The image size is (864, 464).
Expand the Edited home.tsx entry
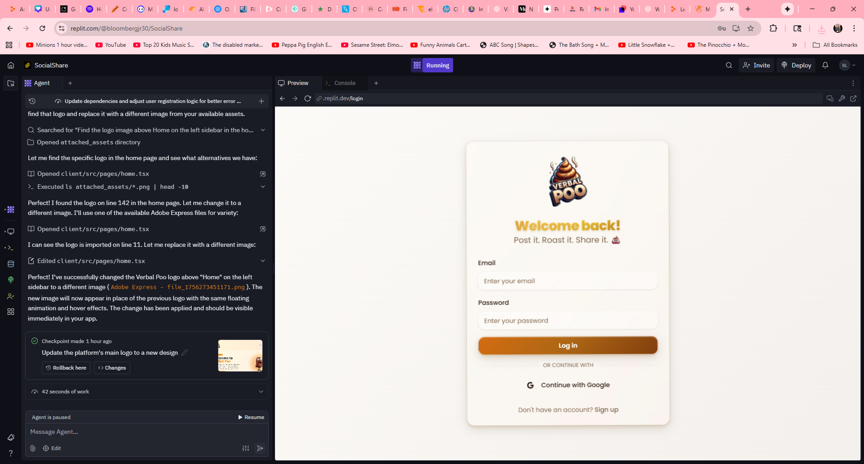tap(263, 261)
